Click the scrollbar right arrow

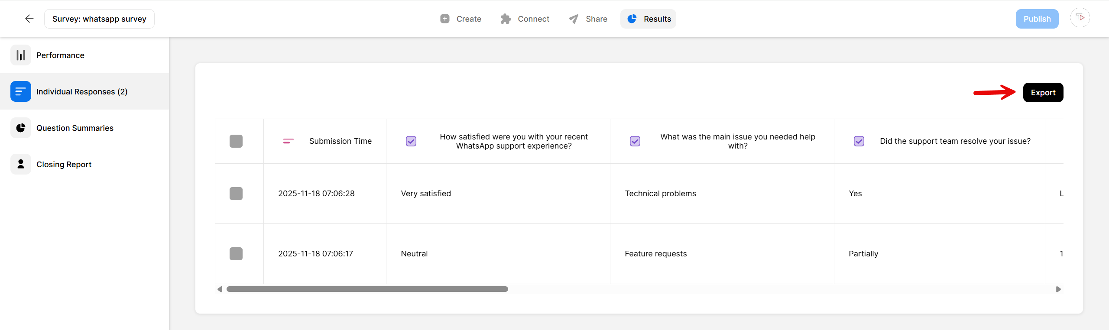pyautogui.click(x=1058, y=289)
